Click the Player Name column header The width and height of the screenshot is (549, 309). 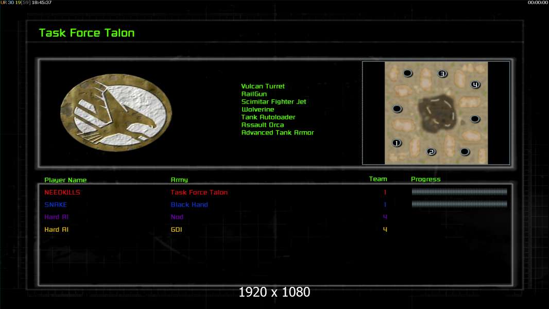click(65, 180)
